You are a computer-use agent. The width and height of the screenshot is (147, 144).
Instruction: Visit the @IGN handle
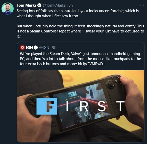click(44, 48)
